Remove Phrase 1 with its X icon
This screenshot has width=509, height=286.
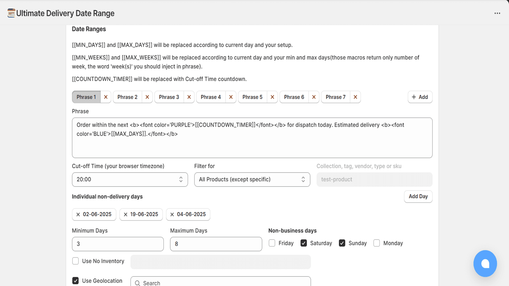pyautogui.click(x=106, y=97)
